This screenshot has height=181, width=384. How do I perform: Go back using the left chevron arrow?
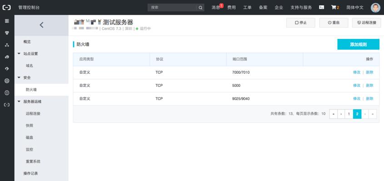(41, 25)
